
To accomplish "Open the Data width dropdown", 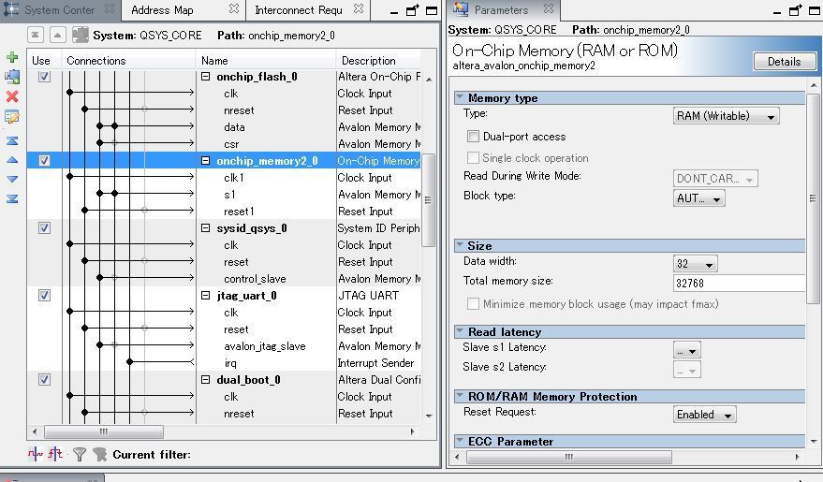I will [x=695, y=265].
